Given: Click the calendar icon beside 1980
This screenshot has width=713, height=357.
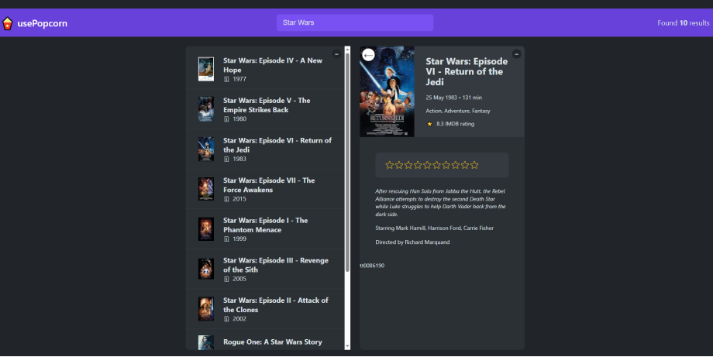Looking at the screenshot, I should coord(226,119).
